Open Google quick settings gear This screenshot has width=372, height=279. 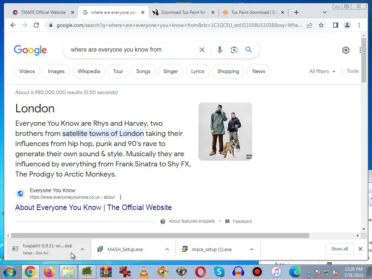tap(346, 50)
